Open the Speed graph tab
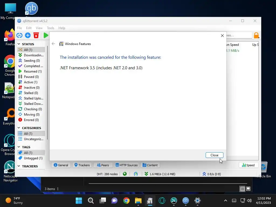 tap(248, 165)
